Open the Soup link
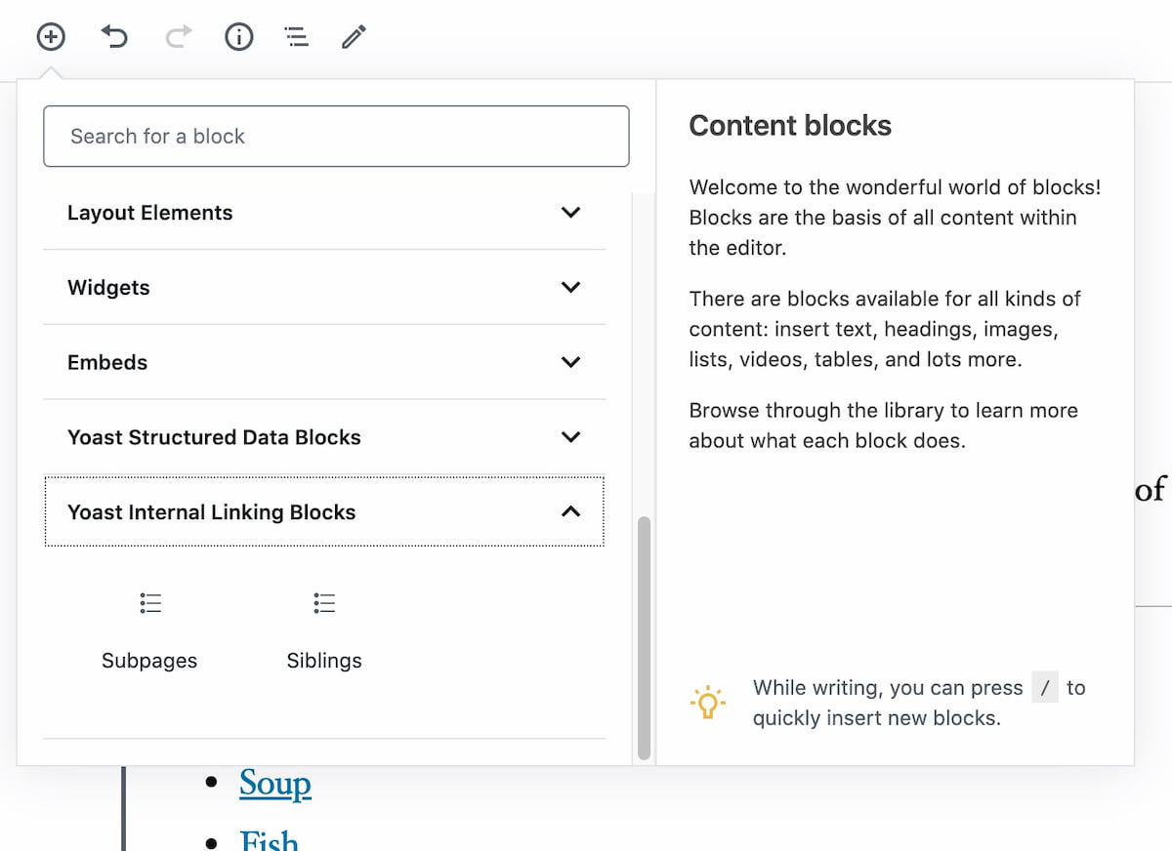 [275, 784]
